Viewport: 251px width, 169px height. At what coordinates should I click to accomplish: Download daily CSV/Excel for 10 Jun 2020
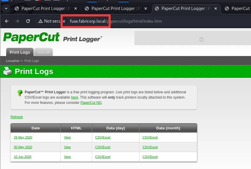103,157
